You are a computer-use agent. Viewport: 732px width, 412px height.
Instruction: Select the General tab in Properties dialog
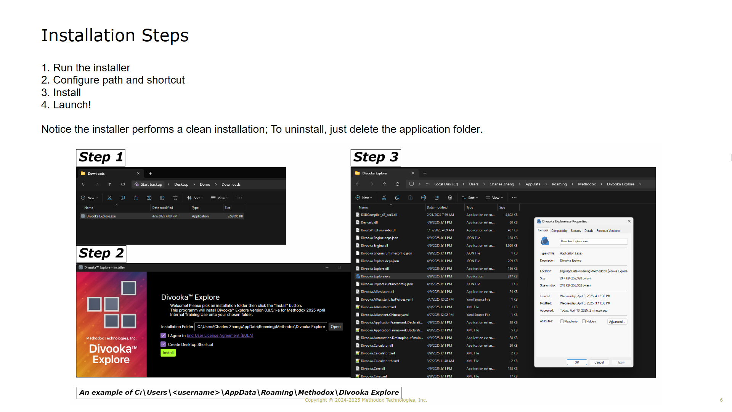click(543, 230)
